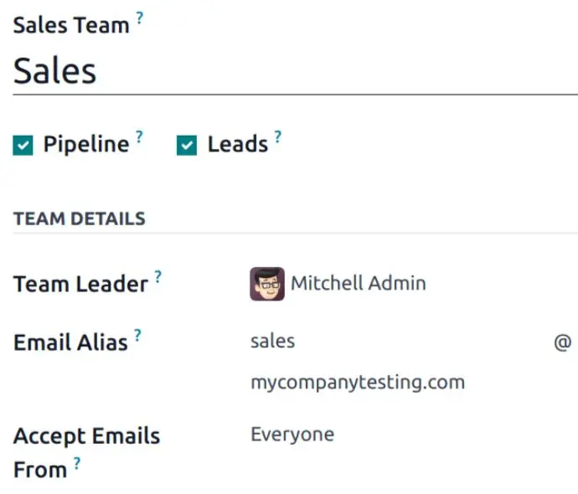Uncheck the Pipeline checkbox
578x494 pixels.
tap(23, 145)
